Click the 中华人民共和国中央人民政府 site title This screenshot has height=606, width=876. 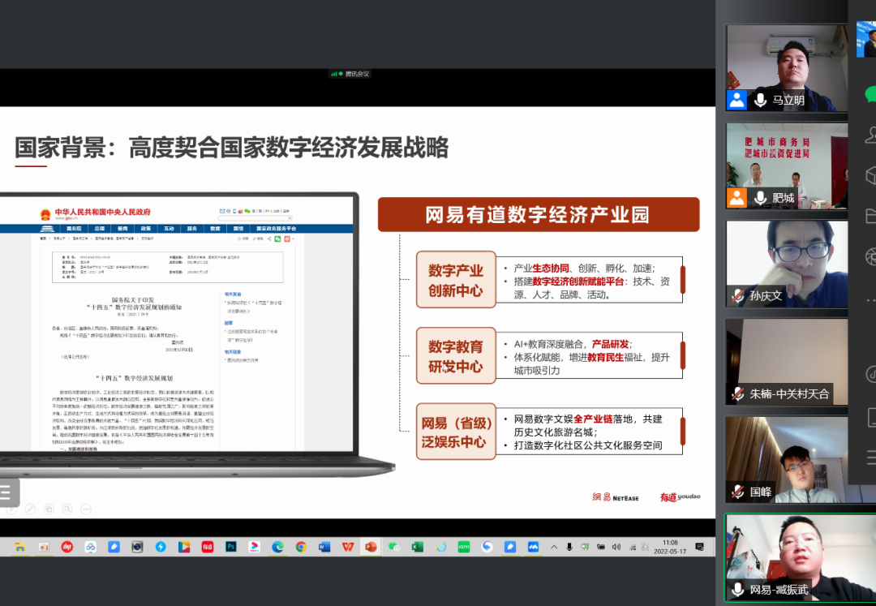[103, 213]
